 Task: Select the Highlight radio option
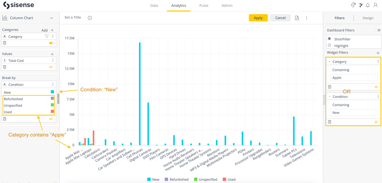pyautogui.click(x=330, y=46)
